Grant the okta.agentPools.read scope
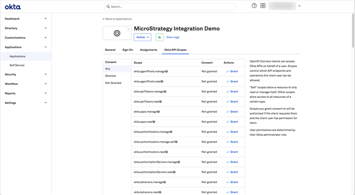This screenshot has height=195, width=355. click(x=232, y=81)
